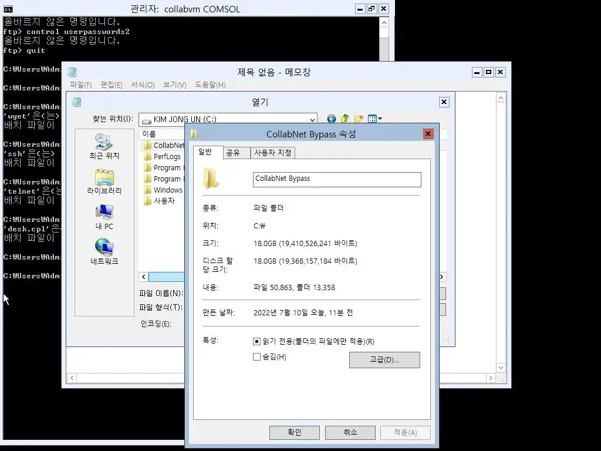This screenshot has width=601, height=451.
Task: Click location value C:₩ in properties
Action: [x=259, y=226]
